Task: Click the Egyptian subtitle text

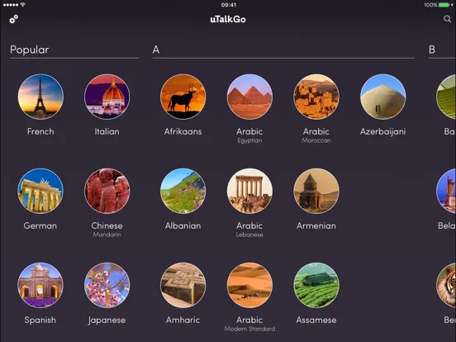Action: [249, 140]
